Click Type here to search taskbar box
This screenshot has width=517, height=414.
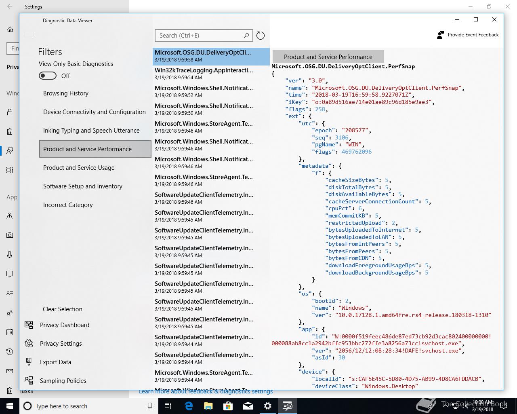[x=88, y=406]
